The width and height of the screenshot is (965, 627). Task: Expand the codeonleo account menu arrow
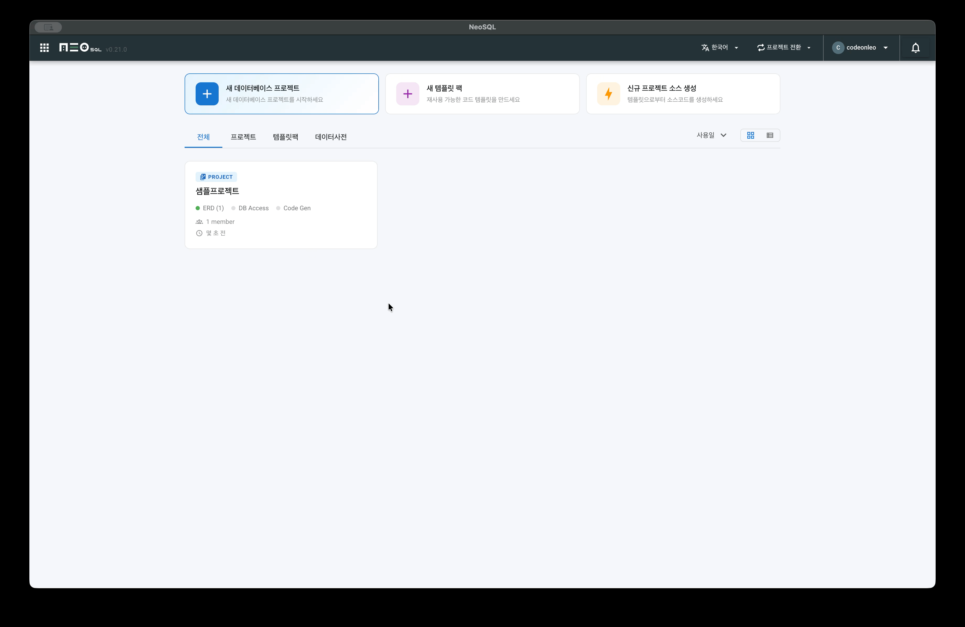[886, 48]
